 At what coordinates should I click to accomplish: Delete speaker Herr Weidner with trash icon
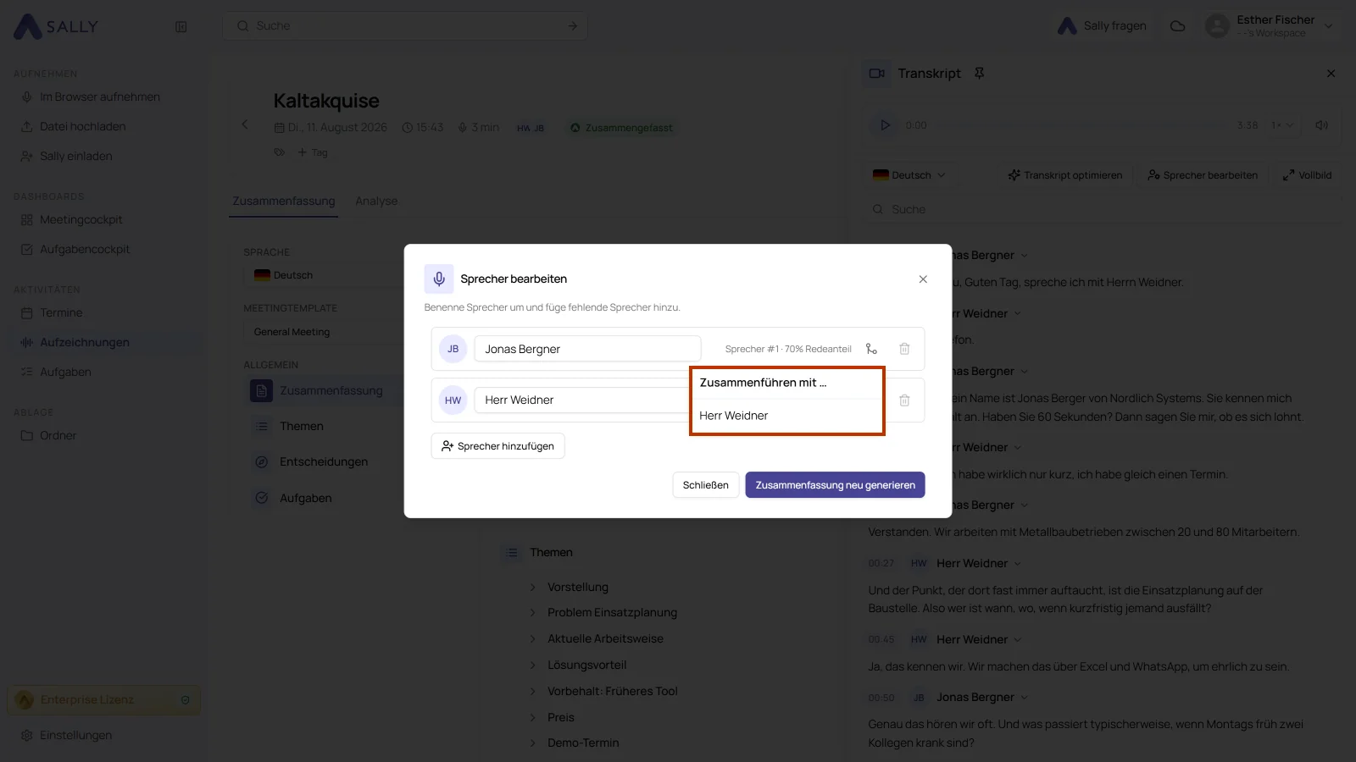coord(904,400)
